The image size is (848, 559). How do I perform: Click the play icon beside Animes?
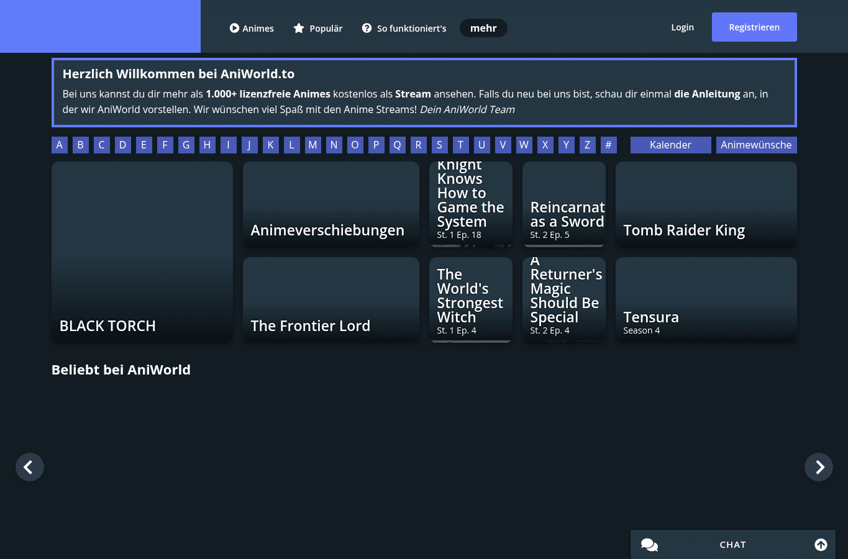coord(234,28)
